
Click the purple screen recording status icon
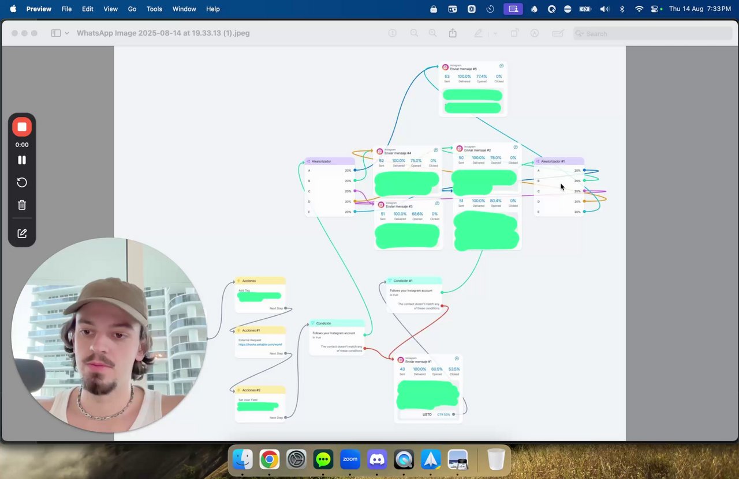pyautogui.click(x=513, y=9)
